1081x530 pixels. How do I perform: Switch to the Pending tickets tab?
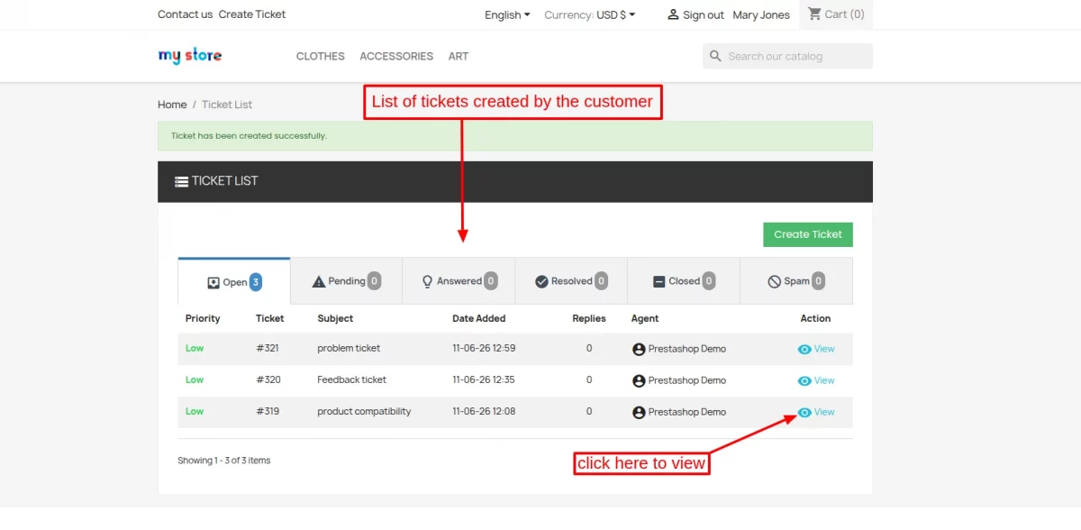[346, 281]
